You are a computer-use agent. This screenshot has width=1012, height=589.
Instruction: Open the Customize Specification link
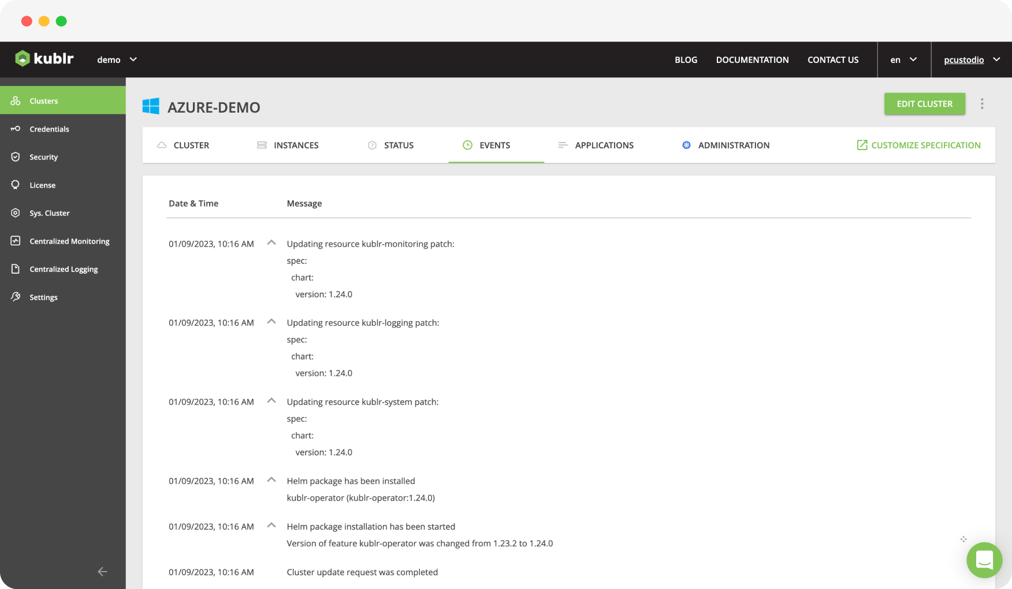[x=918, y=145]
